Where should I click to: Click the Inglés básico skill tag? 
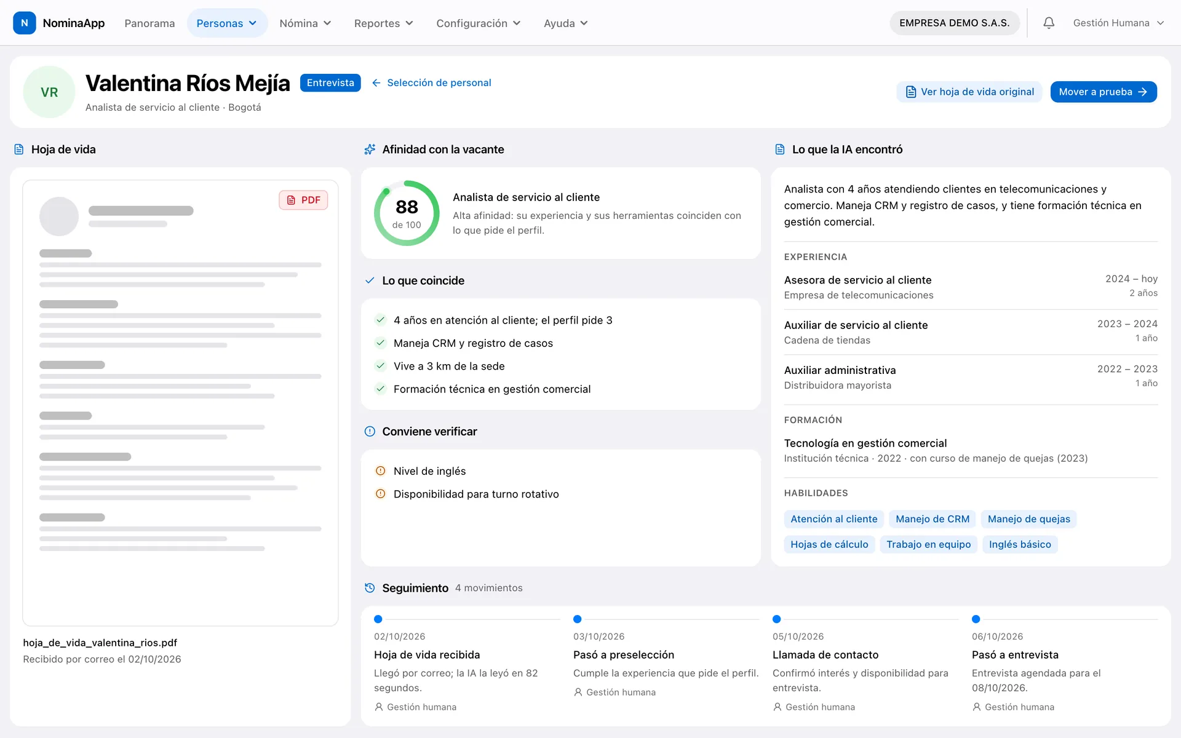tap(1020, 544)
